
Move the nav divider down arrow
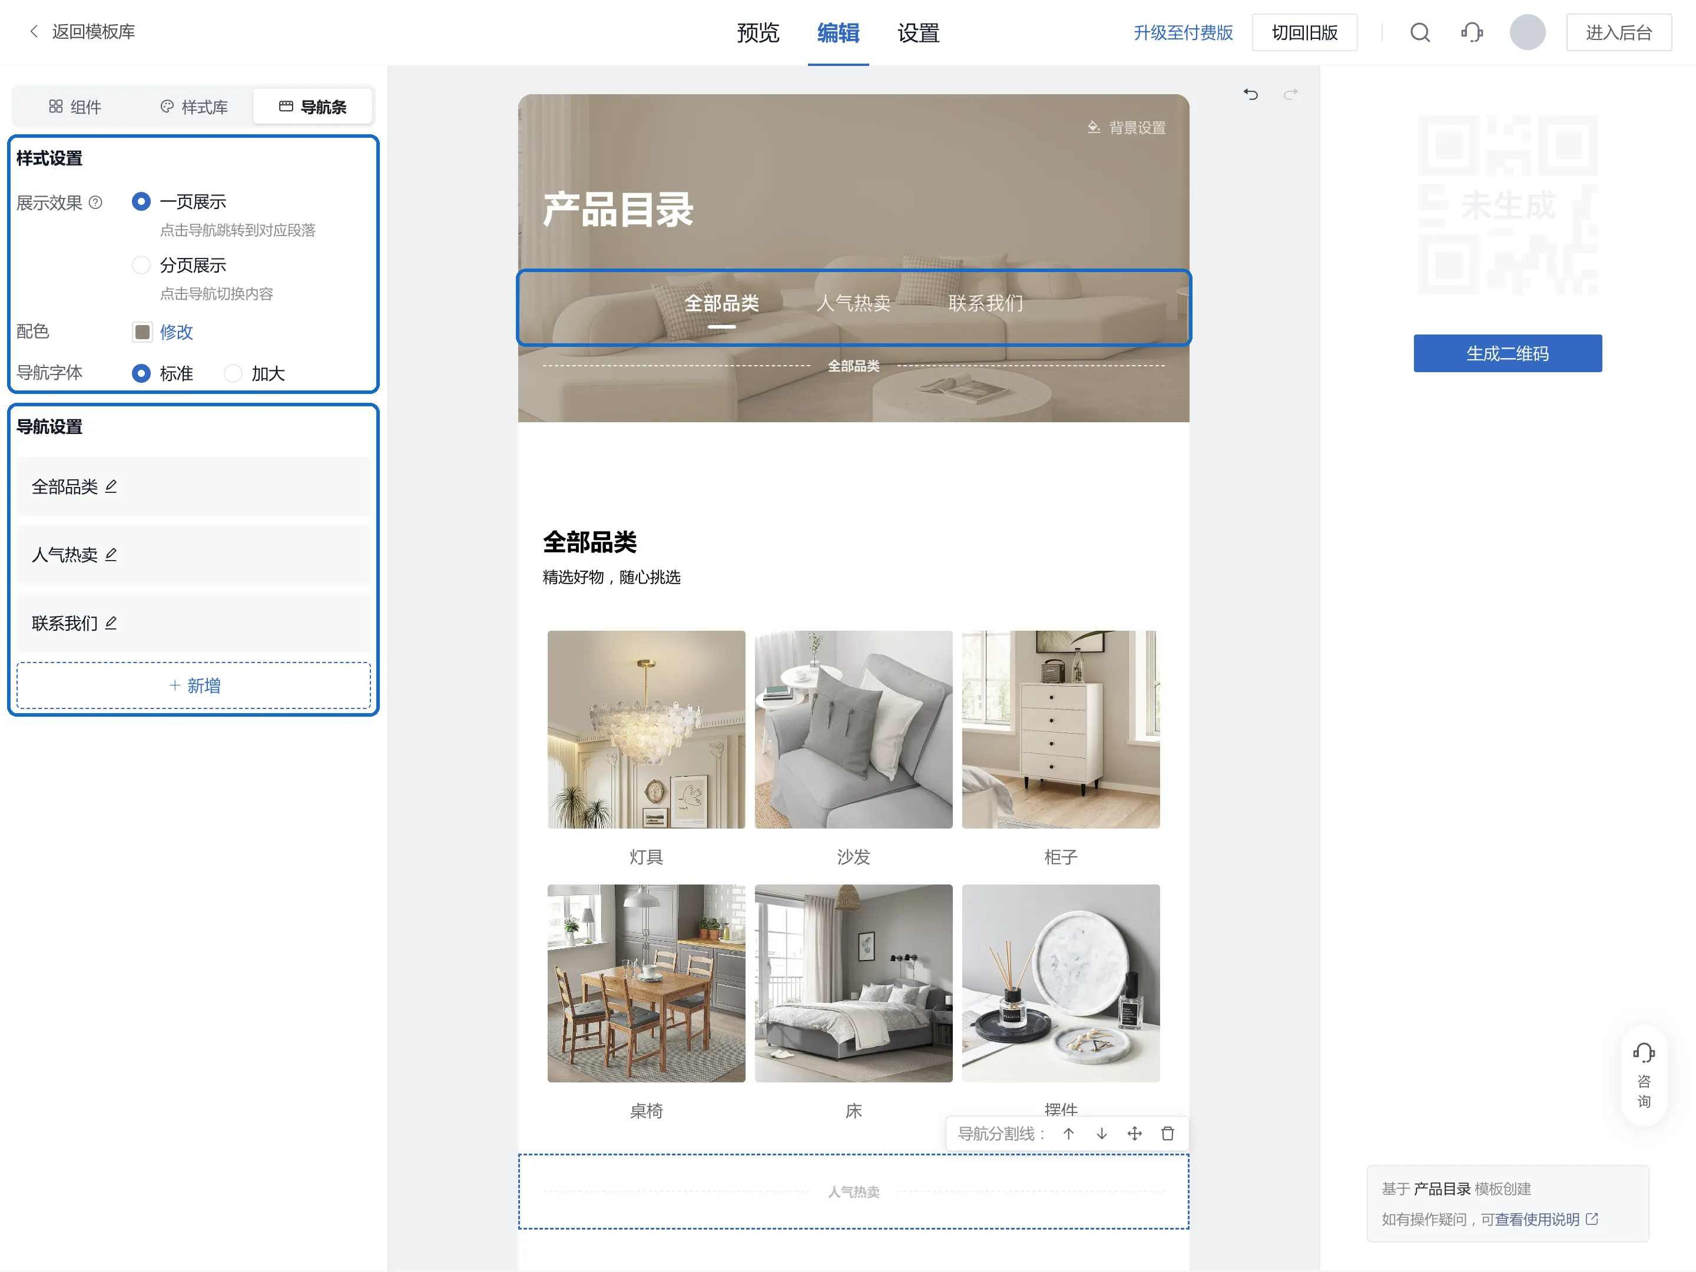pos(1102,1133)
